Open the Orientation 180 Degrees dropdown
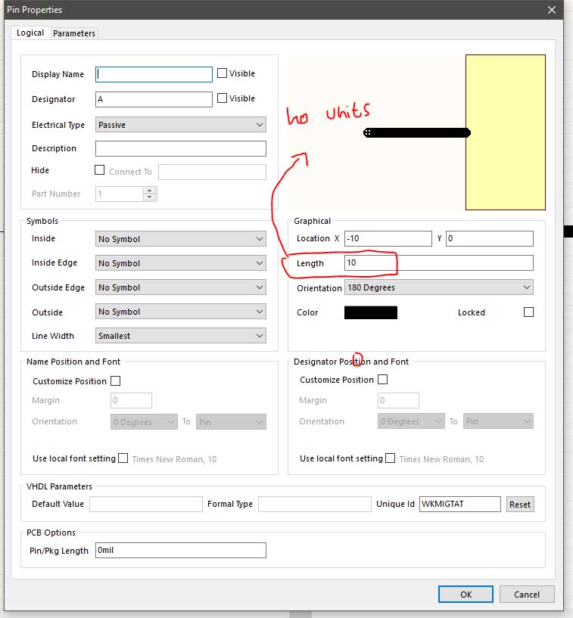The height and width of the screenshot is (618, 573). click(438, 287)
